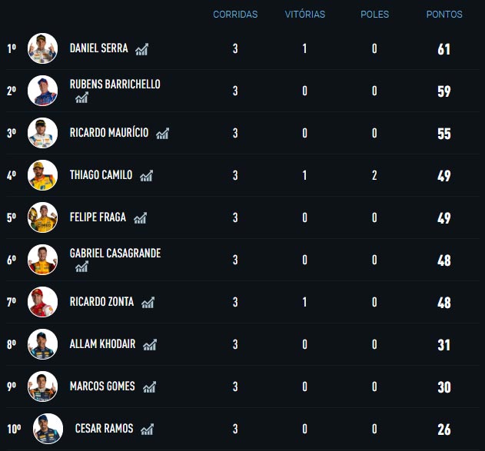Open stats chart icon beside Daniel Serra
Screen dimensions: 485x451
[x=142, y=49]
